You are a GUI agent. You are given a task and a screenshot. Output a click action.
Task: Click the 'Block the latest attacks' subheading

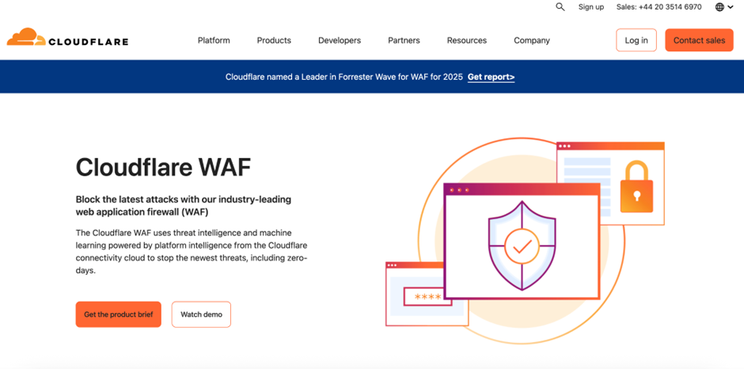184,205
